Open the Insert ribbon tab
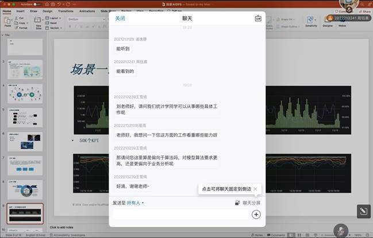This screenshot has height=238, width=373. coord(21,11)
